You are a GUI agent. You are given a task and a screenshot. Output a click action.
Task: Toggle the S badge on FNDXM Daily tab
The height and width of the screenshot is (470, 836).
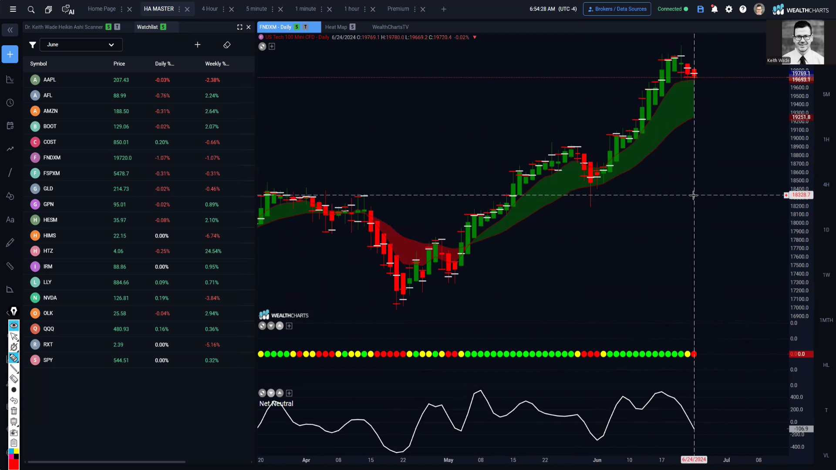click(x=297, y=27)
